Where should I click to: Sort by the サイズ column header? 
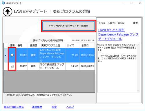72,45
